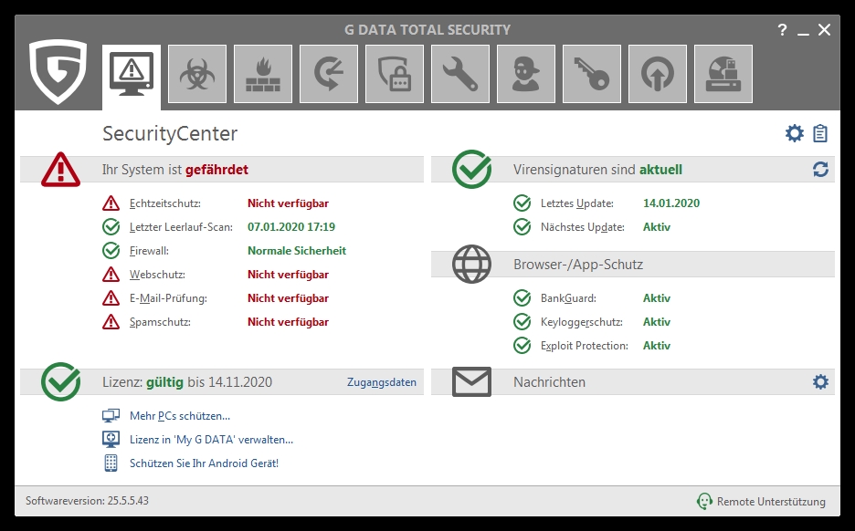The image size is (855, 531).
Task: Open Letzter Leerlauf-Scan options
Action: click(x=181, y=227)
